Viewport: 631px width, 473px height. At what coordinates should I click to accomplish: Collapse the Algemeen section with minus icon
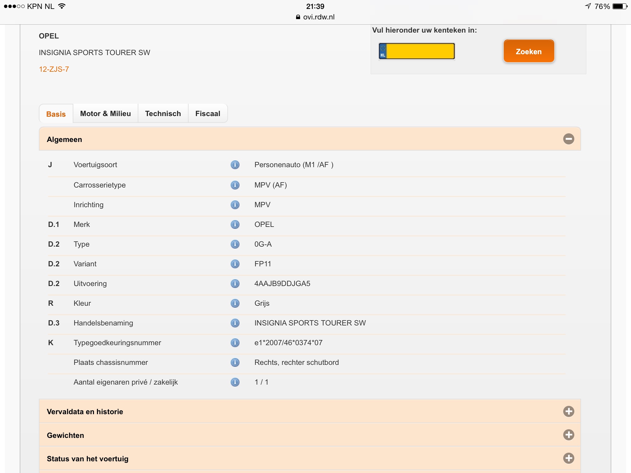[x=568, y=139]
